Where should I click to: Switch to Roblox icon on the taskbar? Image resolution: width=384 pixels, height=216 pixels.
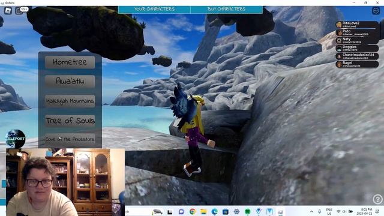(x=281, y=212)
